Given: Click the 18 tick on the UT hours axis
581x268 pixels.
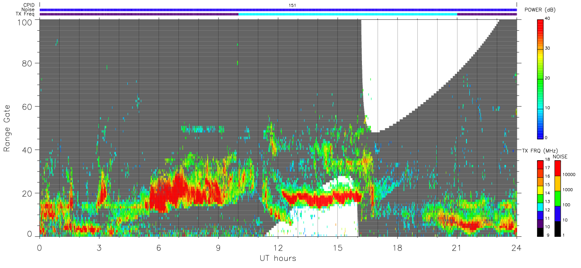Looking at the screenshot, I should [x=397, y=247].
